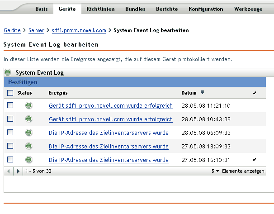Click the 'Elemente anzeigen' label

tap(243, 171)
